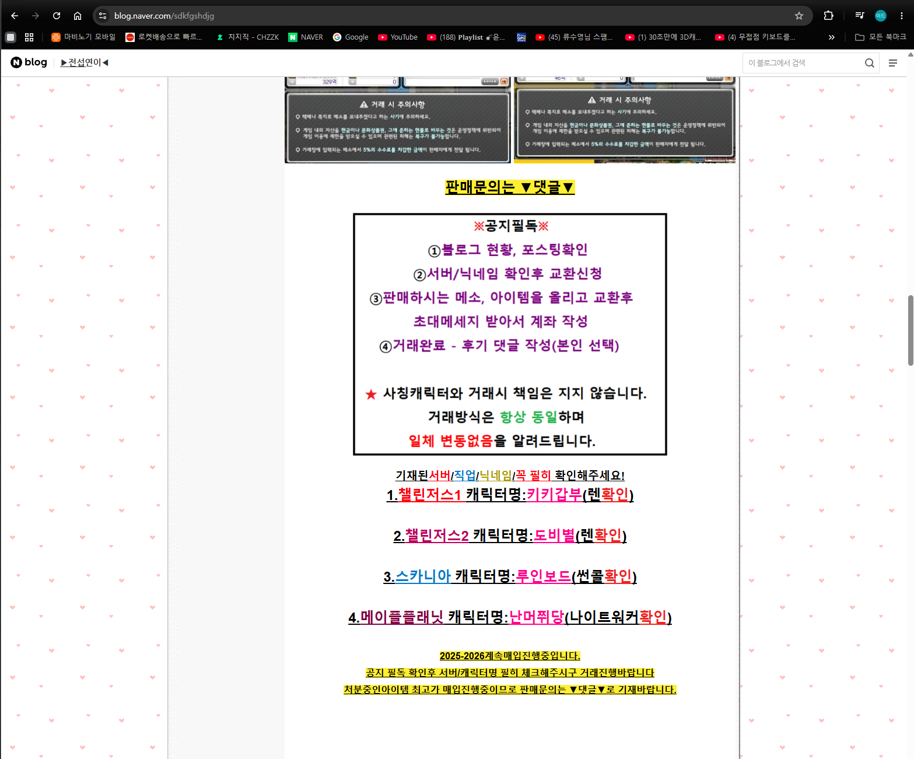Click the 챌린저스1 캐릭터명:키키갑부 line

click(510, 495)
